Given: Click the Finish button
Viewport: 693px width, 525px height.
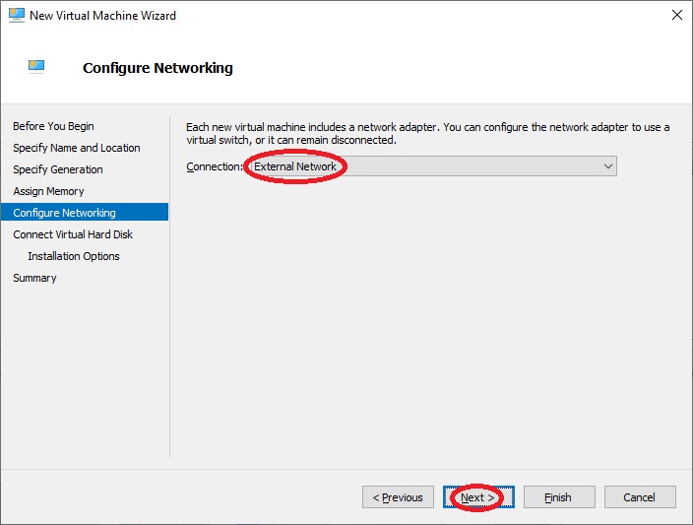Looking at the screenshot, I should (x=559, y=497).
